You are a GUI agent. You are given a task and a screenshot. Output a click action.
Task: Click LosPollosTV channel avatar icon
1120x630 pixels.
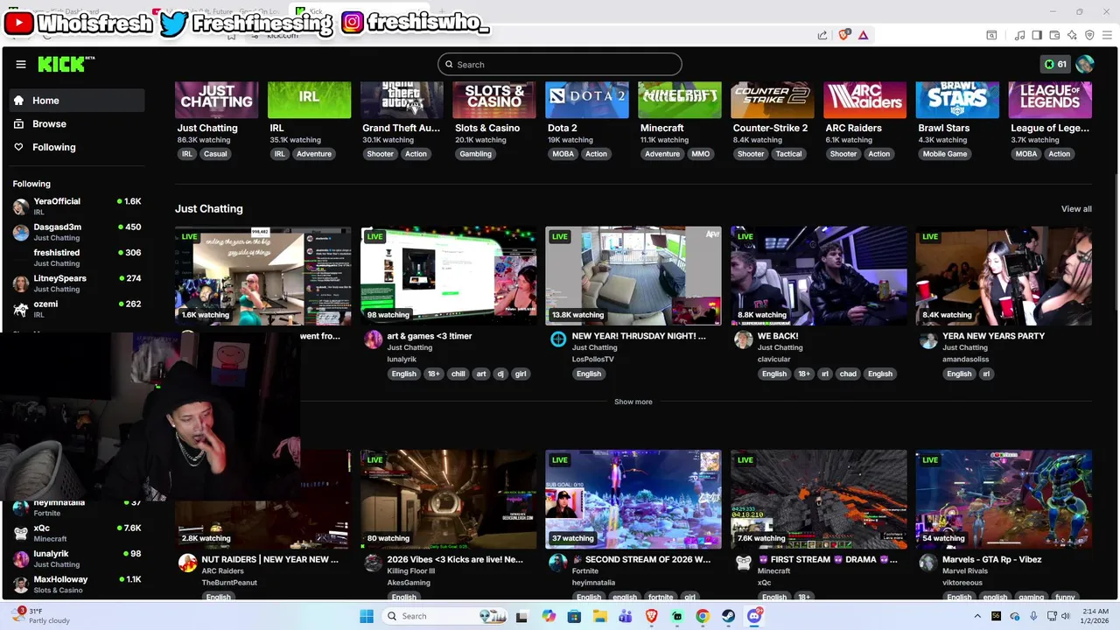(x=558, y=339)
